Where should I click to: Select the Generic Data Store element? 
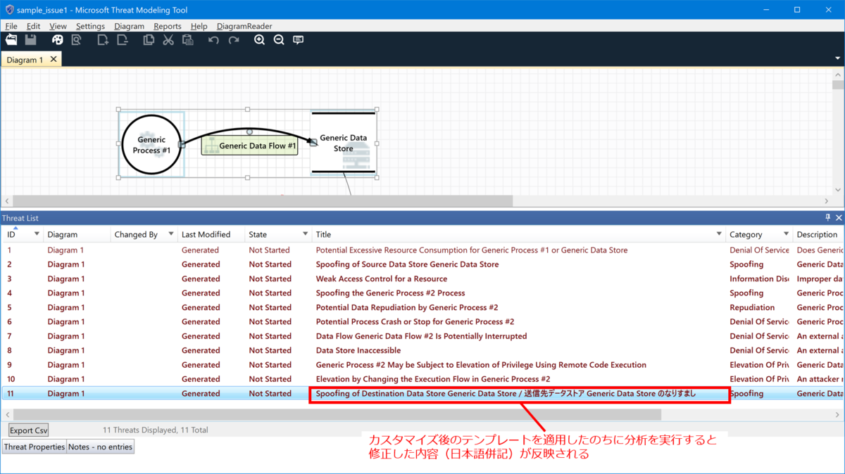point(344,143)
